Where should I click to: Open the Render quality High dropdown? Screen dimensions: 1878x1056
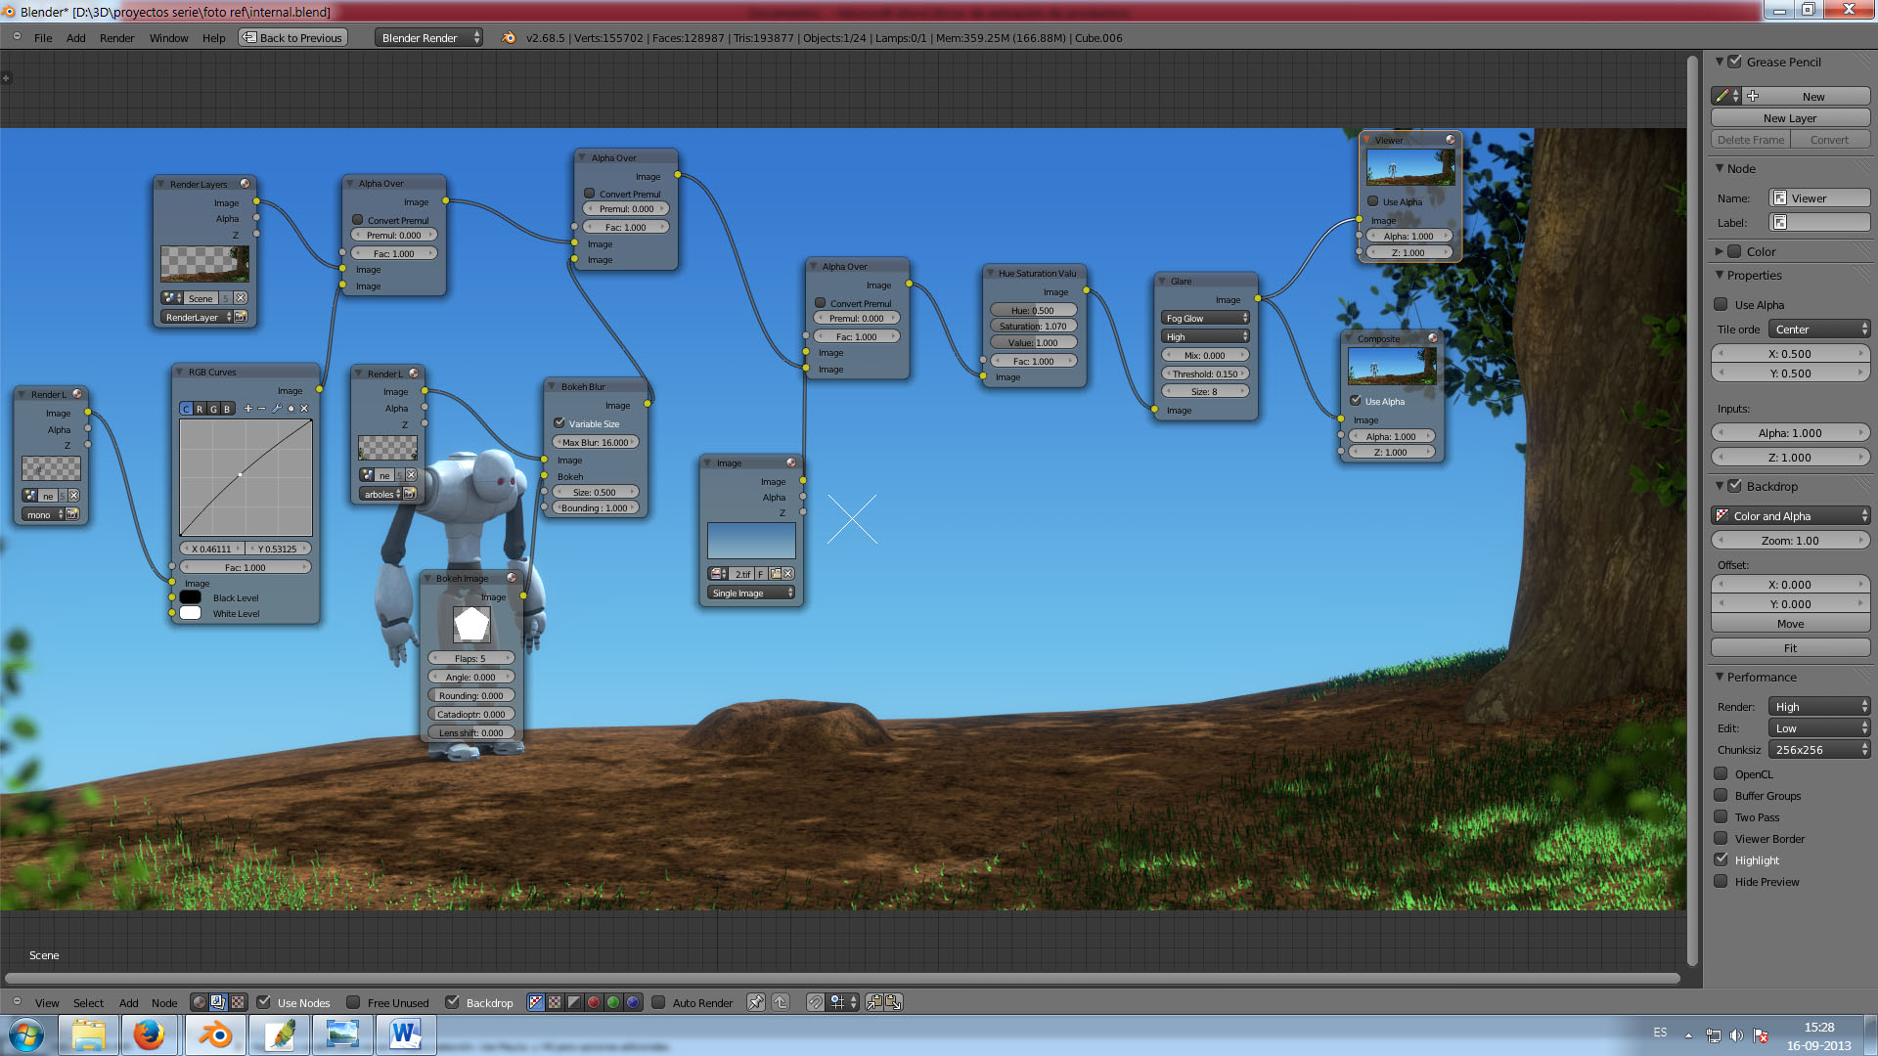pyautogui.click(x=1819, y=706)
